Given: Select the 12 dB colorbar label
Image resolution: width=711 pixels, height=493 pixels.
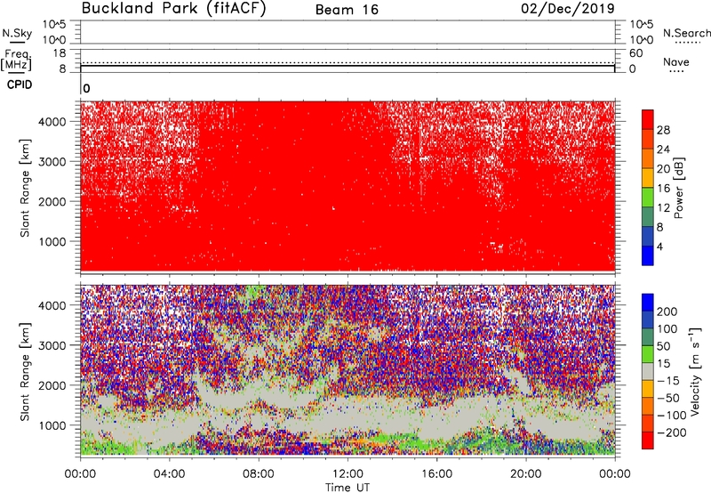Looking at the screenshot, I should [x=663, y=208].
